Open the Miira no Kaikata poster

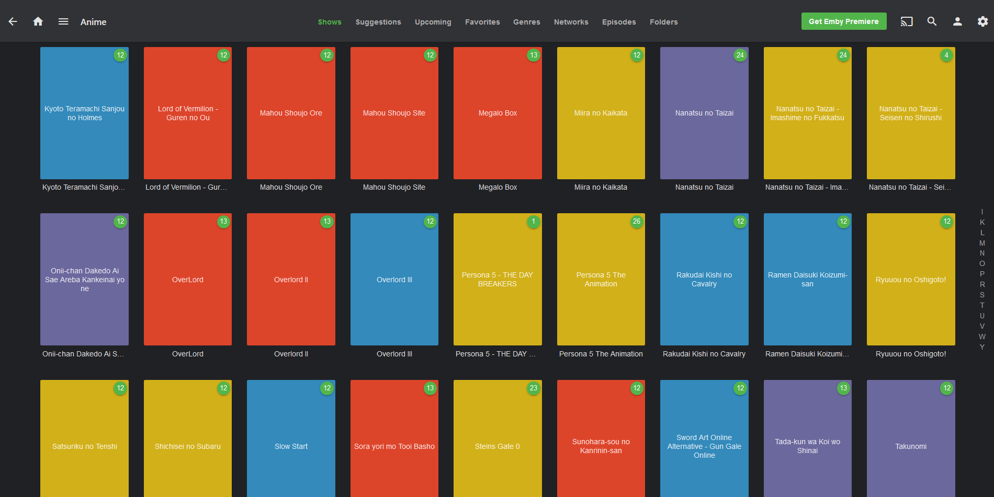point(601,113)
